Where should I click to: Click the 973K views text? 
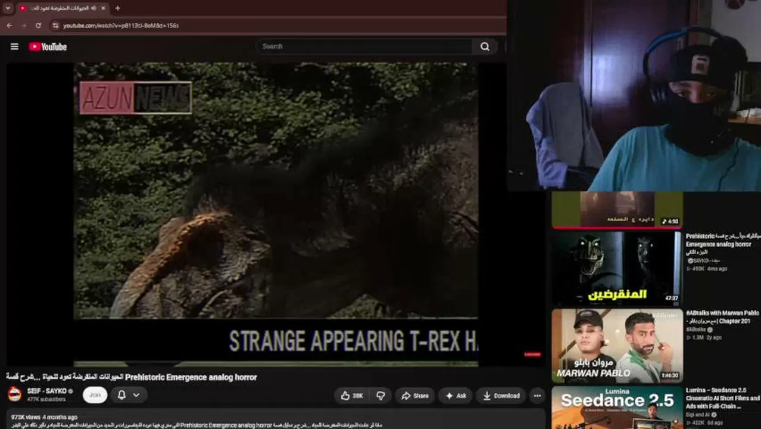click(x=26, y=417)
